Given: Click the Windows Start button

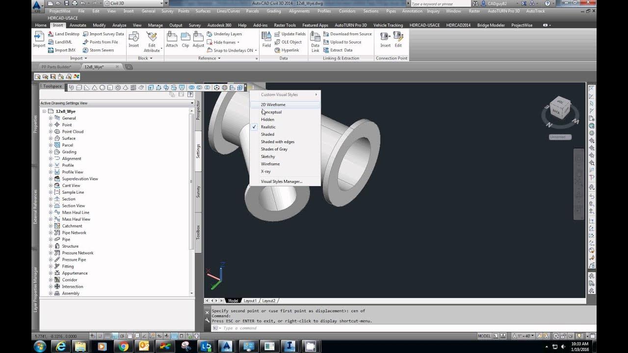Looking at the screenshot, I should [40, 347].
